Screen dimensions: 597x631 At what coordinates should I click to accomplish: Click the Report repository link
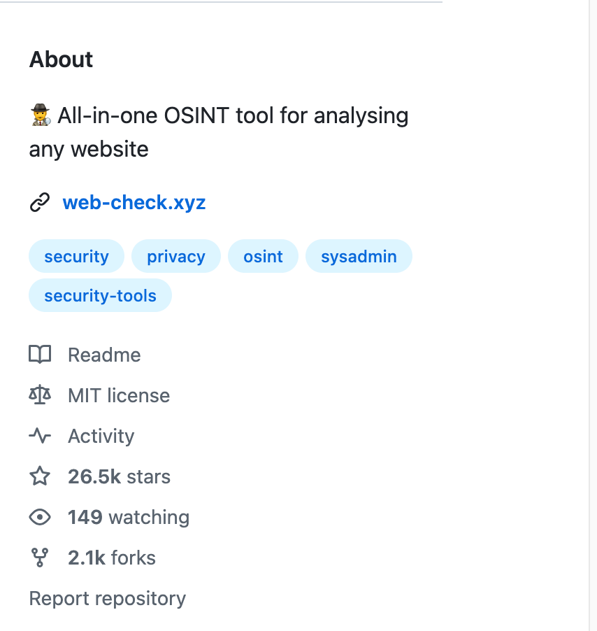click(108, 599)
